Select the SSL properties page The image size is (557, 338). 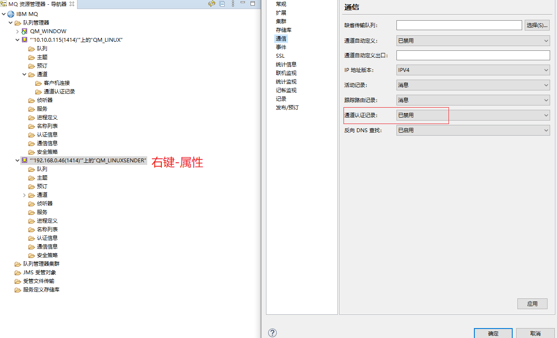280,56
